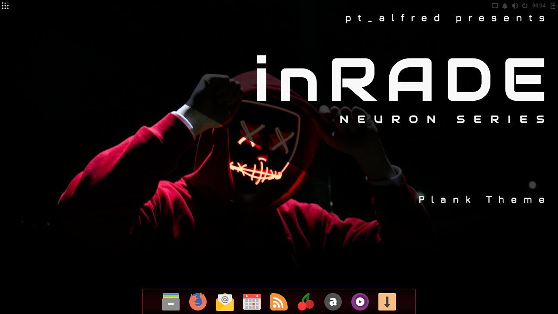558x314 pixels.
Task: Show the clock at 00:34
Action: tap(539, 6)
